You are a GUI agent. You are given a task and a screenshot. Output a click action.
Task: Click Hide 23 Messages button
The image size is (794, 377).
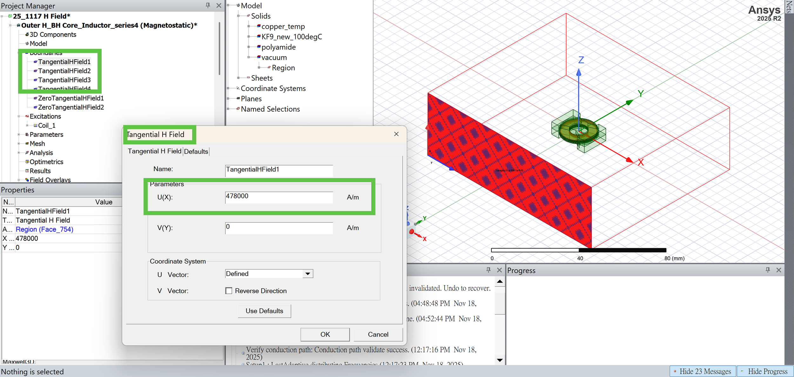pos(702,371)
